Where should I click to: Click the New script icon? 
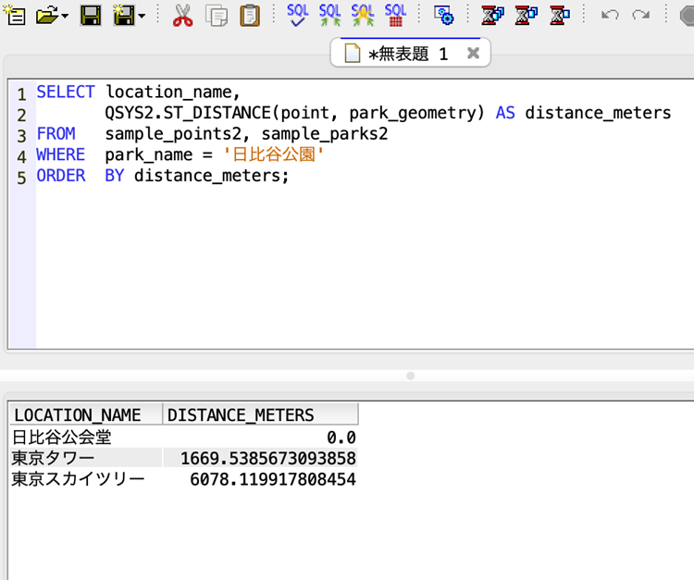[x=16, y=15]
